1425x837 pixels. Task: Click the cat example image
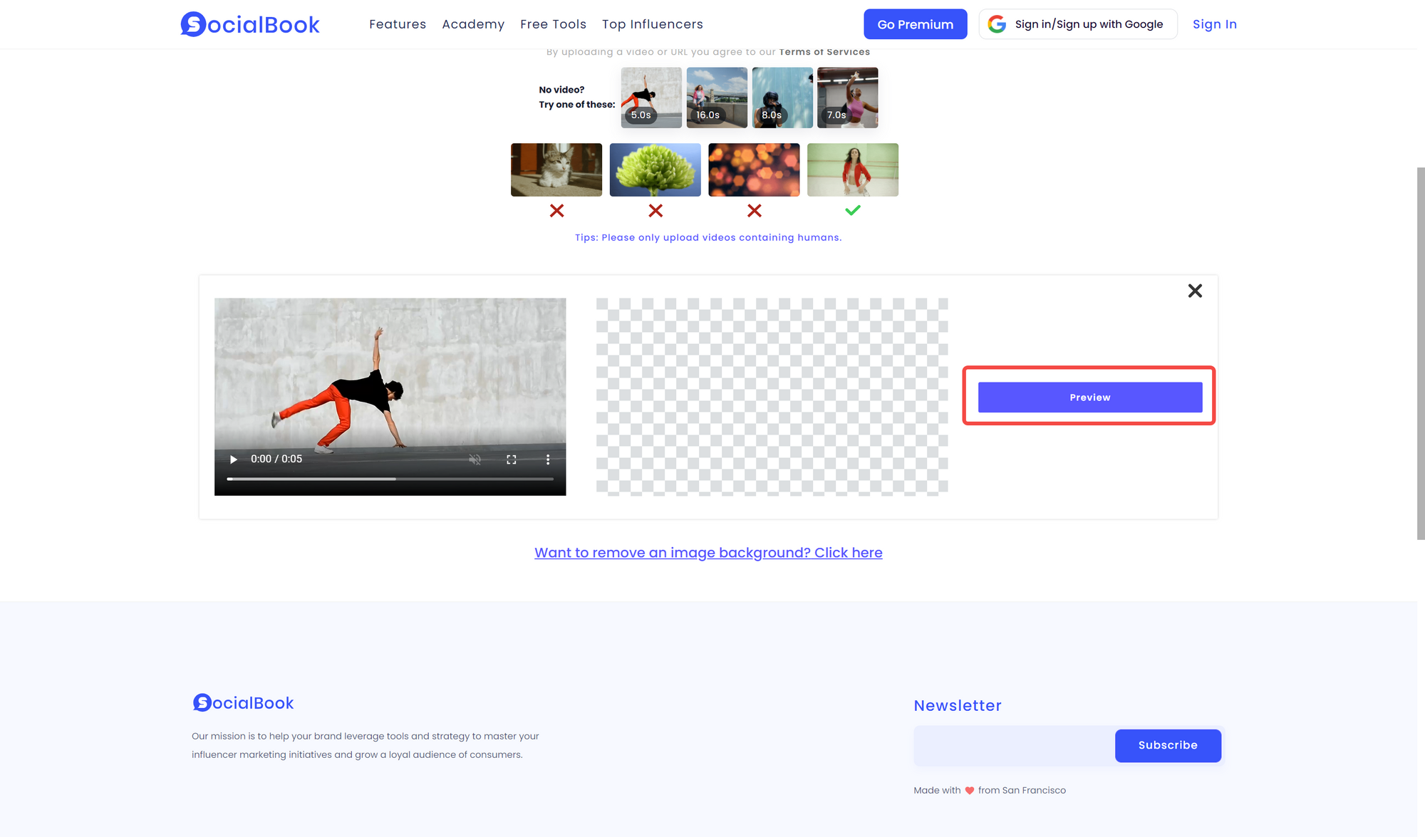(556, 170)
